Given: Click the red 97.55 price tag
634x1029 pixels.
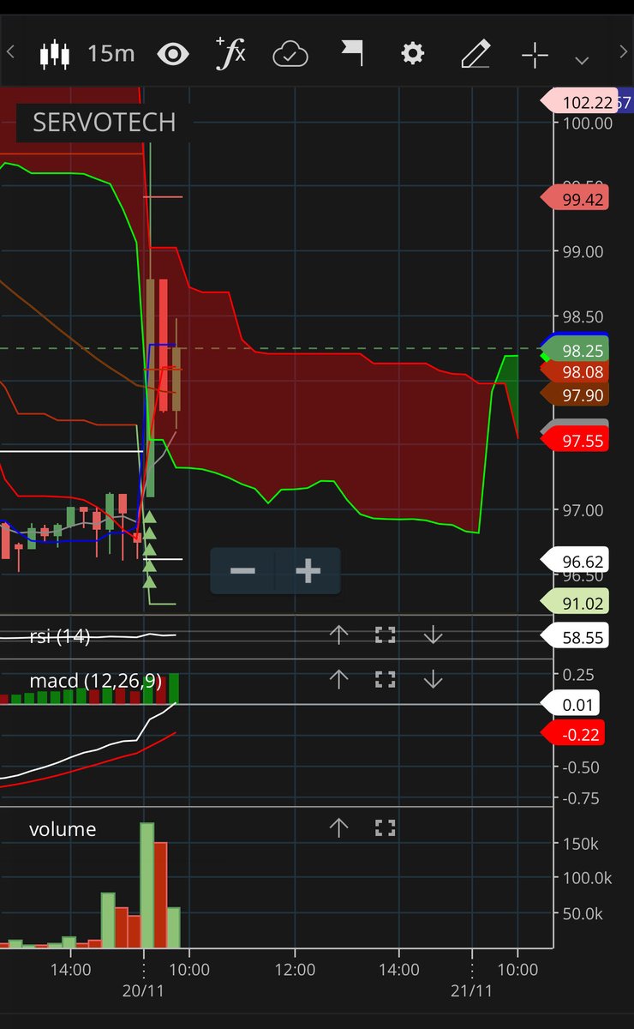Looking at the screenshot, I should tap(575, 440).
